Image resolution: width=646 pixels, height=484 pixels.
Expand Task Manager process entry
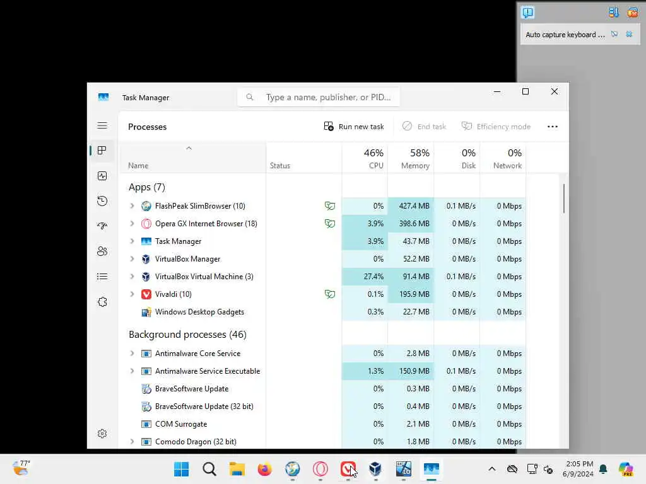[132, 241]
